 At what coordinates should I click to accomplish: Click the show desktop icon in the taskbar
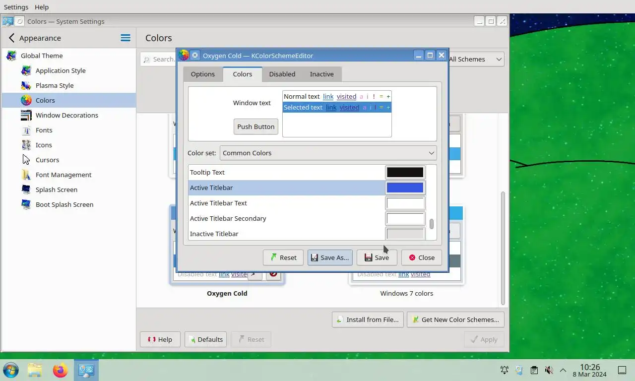[x=622, y=370]
